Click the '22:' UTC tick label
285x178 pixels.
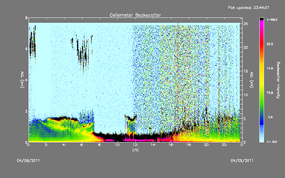click(x=225, y=145)
